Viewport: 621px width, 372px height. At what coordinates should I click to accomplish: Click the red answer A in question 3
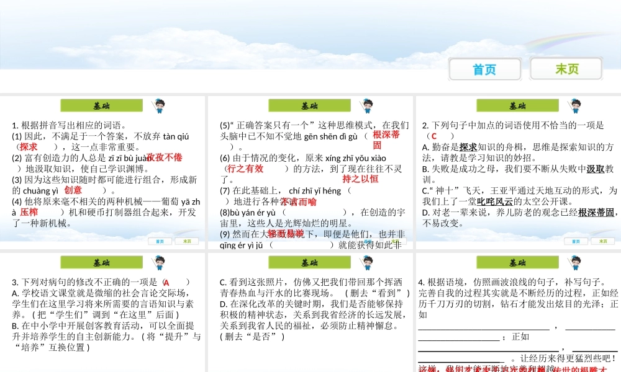(166, 283)
